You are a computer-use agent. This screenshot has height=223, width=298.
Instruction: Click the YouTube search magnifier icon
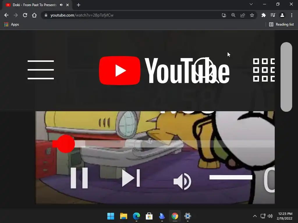tap(207, 70)
